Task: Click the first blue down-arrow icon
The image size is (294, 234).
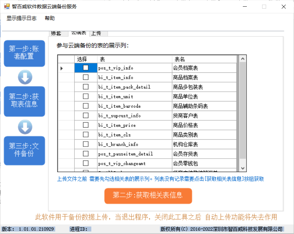Action: click(25, 77)
